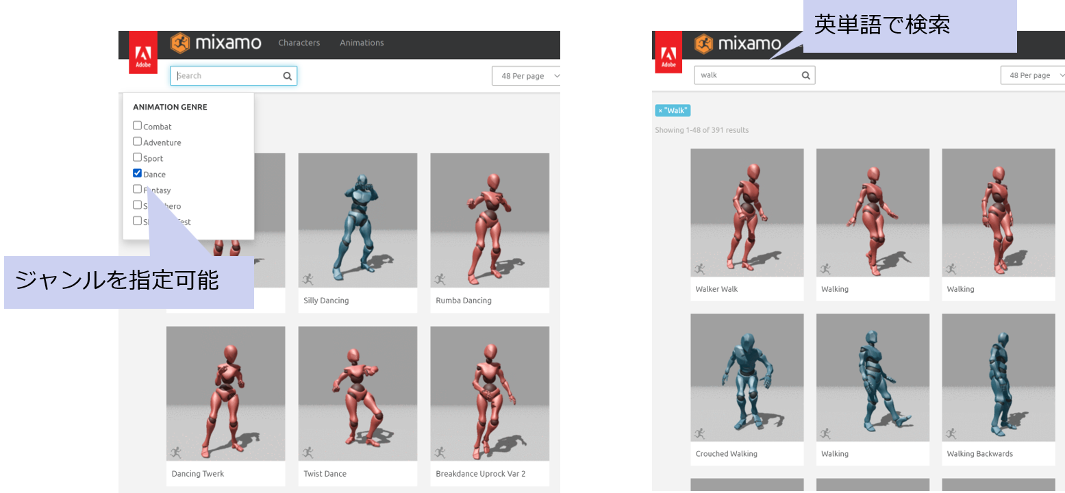Viewport: 1065px width, 493px height.
Task: Click the Adobe logo in left window
Action: pyautogui.click(x=143, y=52)
